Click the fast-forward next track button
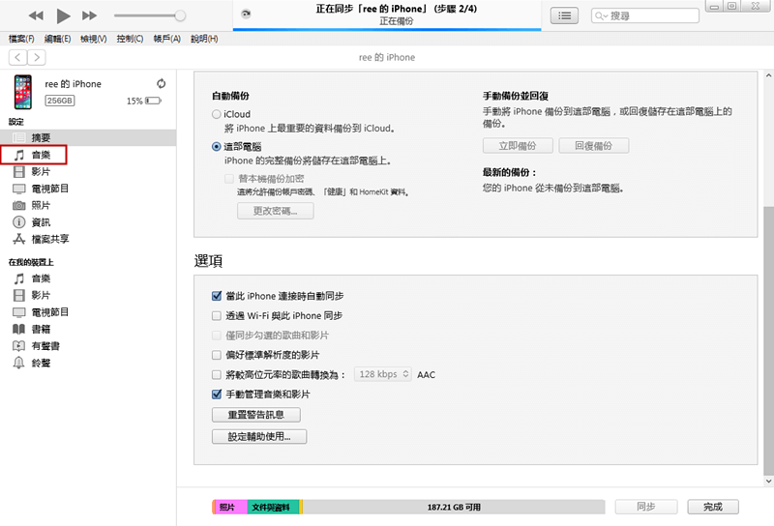The height and width of the screenshot is (526, 774). 89,15
